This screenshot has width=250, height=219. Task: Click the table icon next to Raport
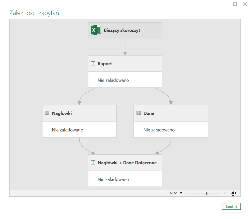[93, 63]
